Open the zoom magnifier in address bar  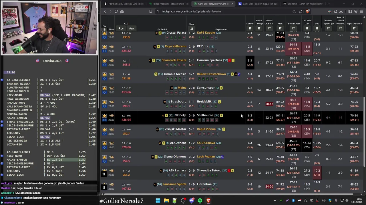pyautogui.click(x=294, y=11)
